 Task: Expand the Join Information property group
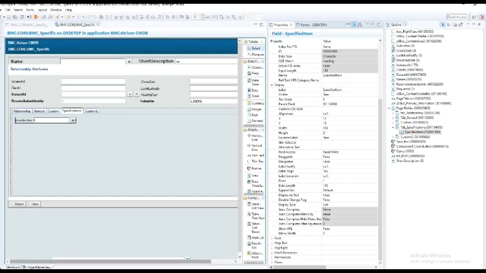[x=272, y=253]
